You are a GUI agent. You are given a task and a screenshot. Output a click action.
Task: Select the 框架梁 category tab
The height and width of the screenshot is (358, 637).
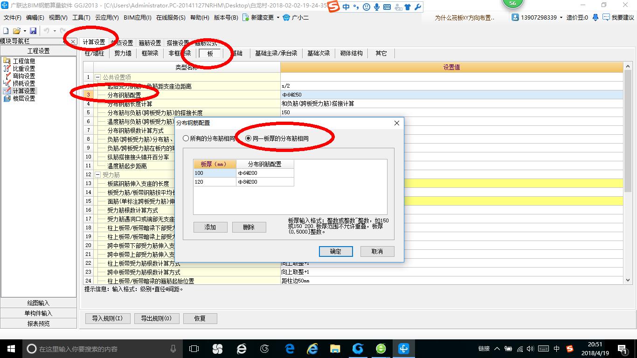click(x=150, y=53)
